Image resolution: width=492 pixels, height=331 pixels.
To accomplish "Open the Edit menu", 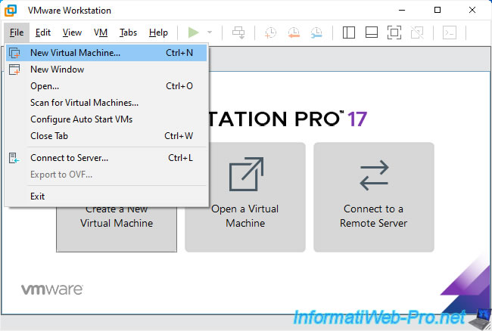I will tap(43, 32).
